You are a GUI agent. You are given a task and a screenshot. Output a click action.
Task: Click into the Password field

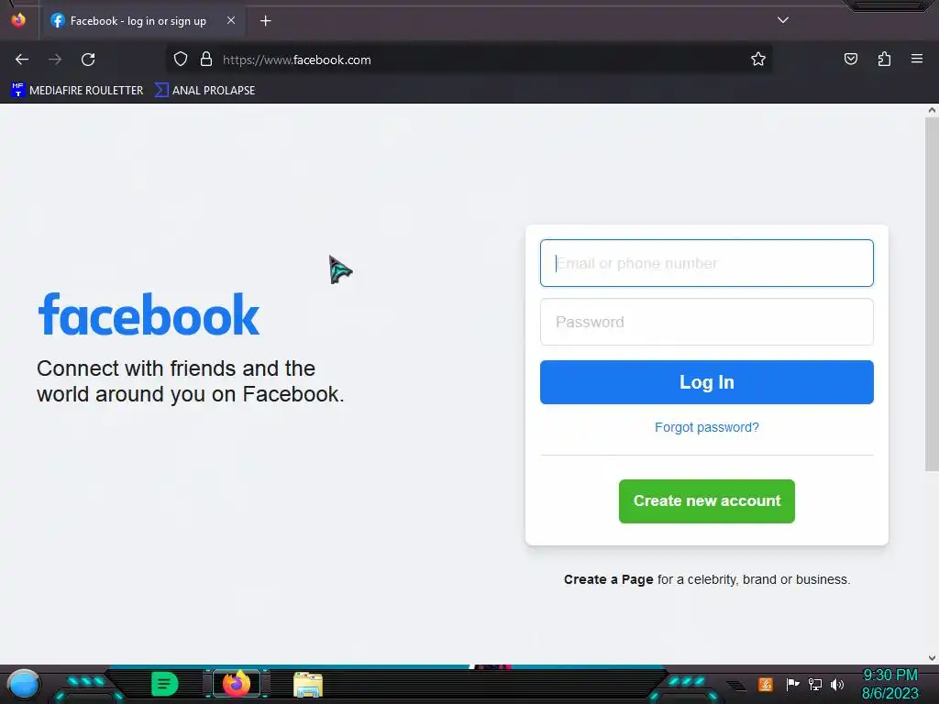coord(707,322)
